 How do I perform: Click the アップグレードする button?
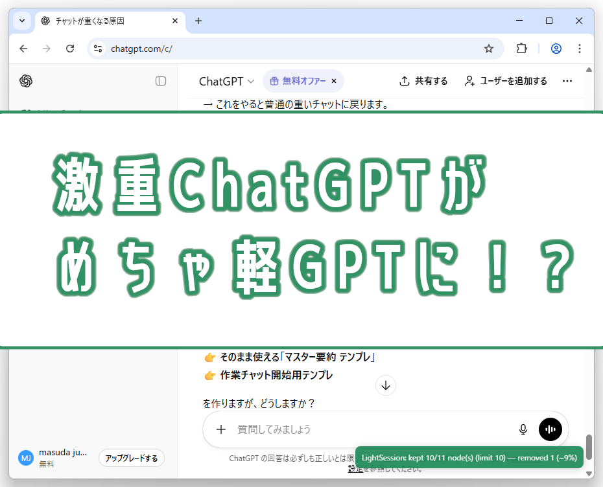tap(132, 458)
